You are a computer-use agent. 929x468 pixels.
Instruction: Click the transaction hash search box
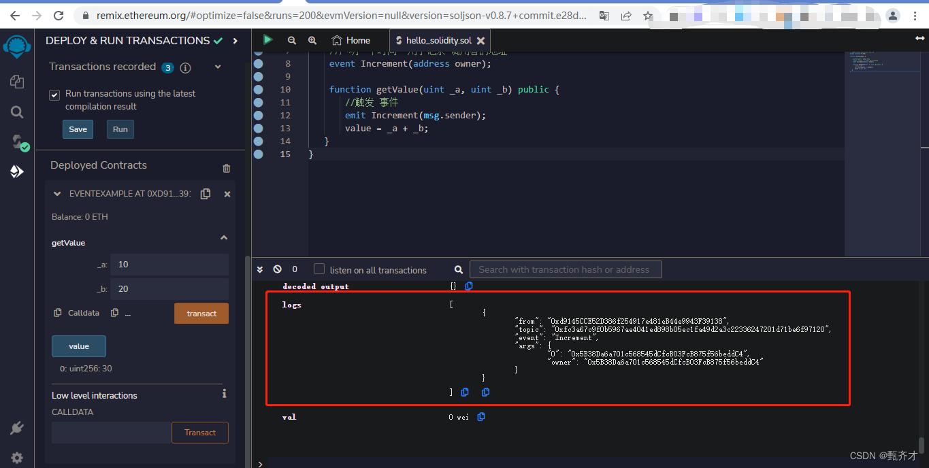pos(566,269)
